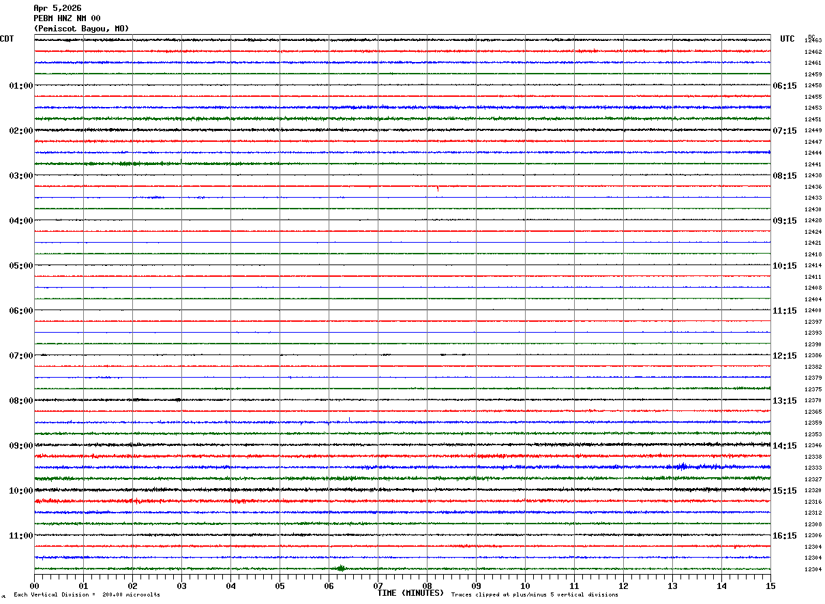The width and height of the screenshot is (825, 604).
Task: Click the DC offset value '12424'
Action: pyautogui.click(x=813, y=232)
